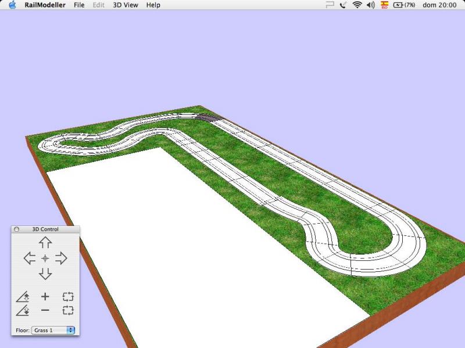Open the 3D View menu
Viewport: 465px width, 348px height.
[125, 5]
